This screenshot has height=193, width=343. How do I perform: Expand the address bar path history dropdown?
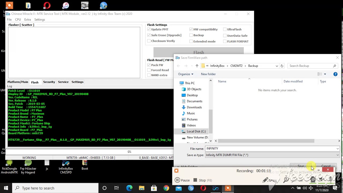point(277,66)
